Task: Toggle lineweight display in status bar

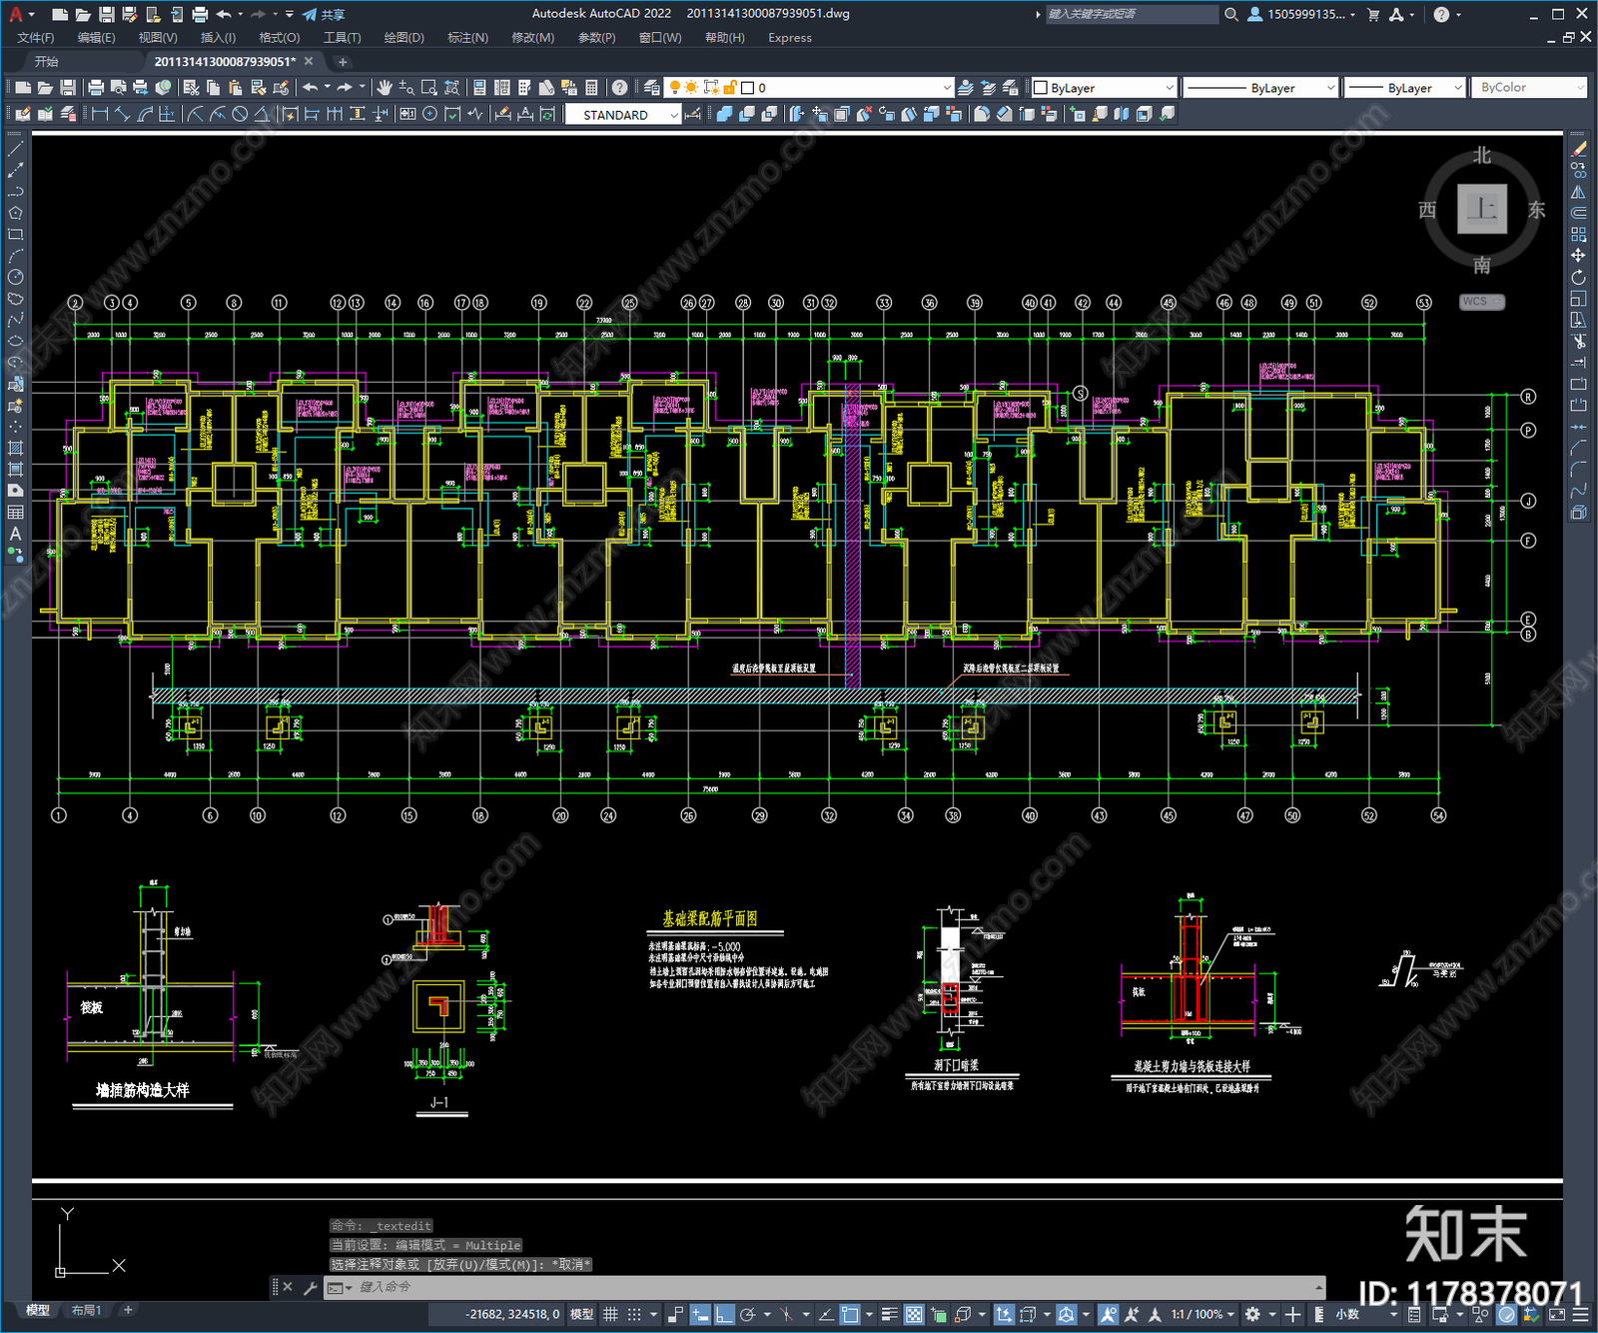Action: click(x=889, y=1314)
